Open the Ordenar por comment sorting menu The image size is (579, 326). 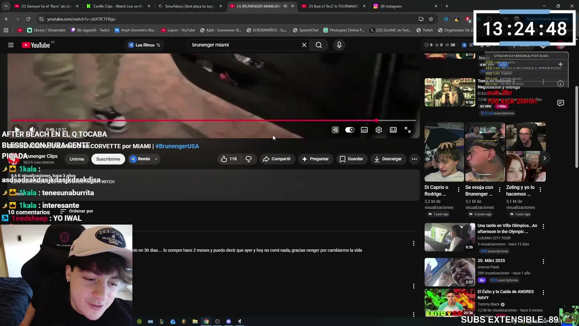(76, 211)
